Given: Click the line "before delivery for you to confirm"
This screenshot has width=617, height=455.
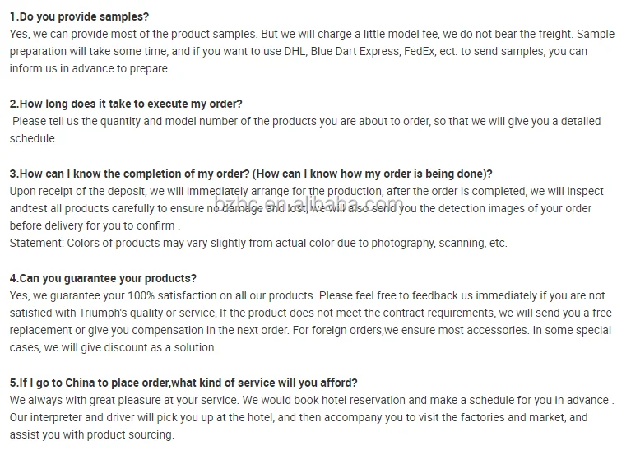Looking at the screenshot, I should pos(95,225).
